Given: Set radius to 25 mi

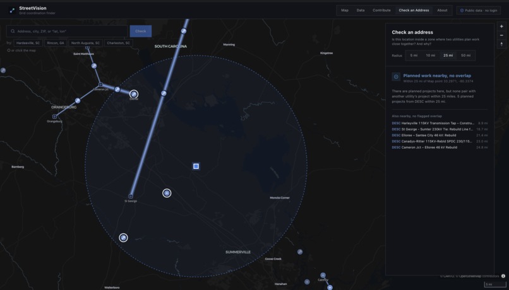Looking at the screenshot, I should 448,55.
